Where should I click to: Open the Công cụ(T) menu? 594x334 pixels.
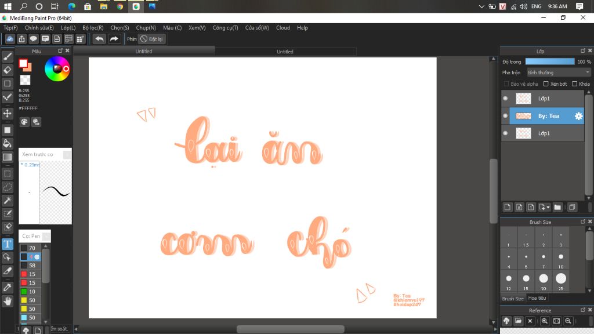(226, 28)
